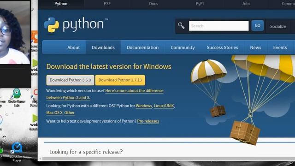Open the Events navigation menu
295x166 pixels.
[x=280, y=47]
